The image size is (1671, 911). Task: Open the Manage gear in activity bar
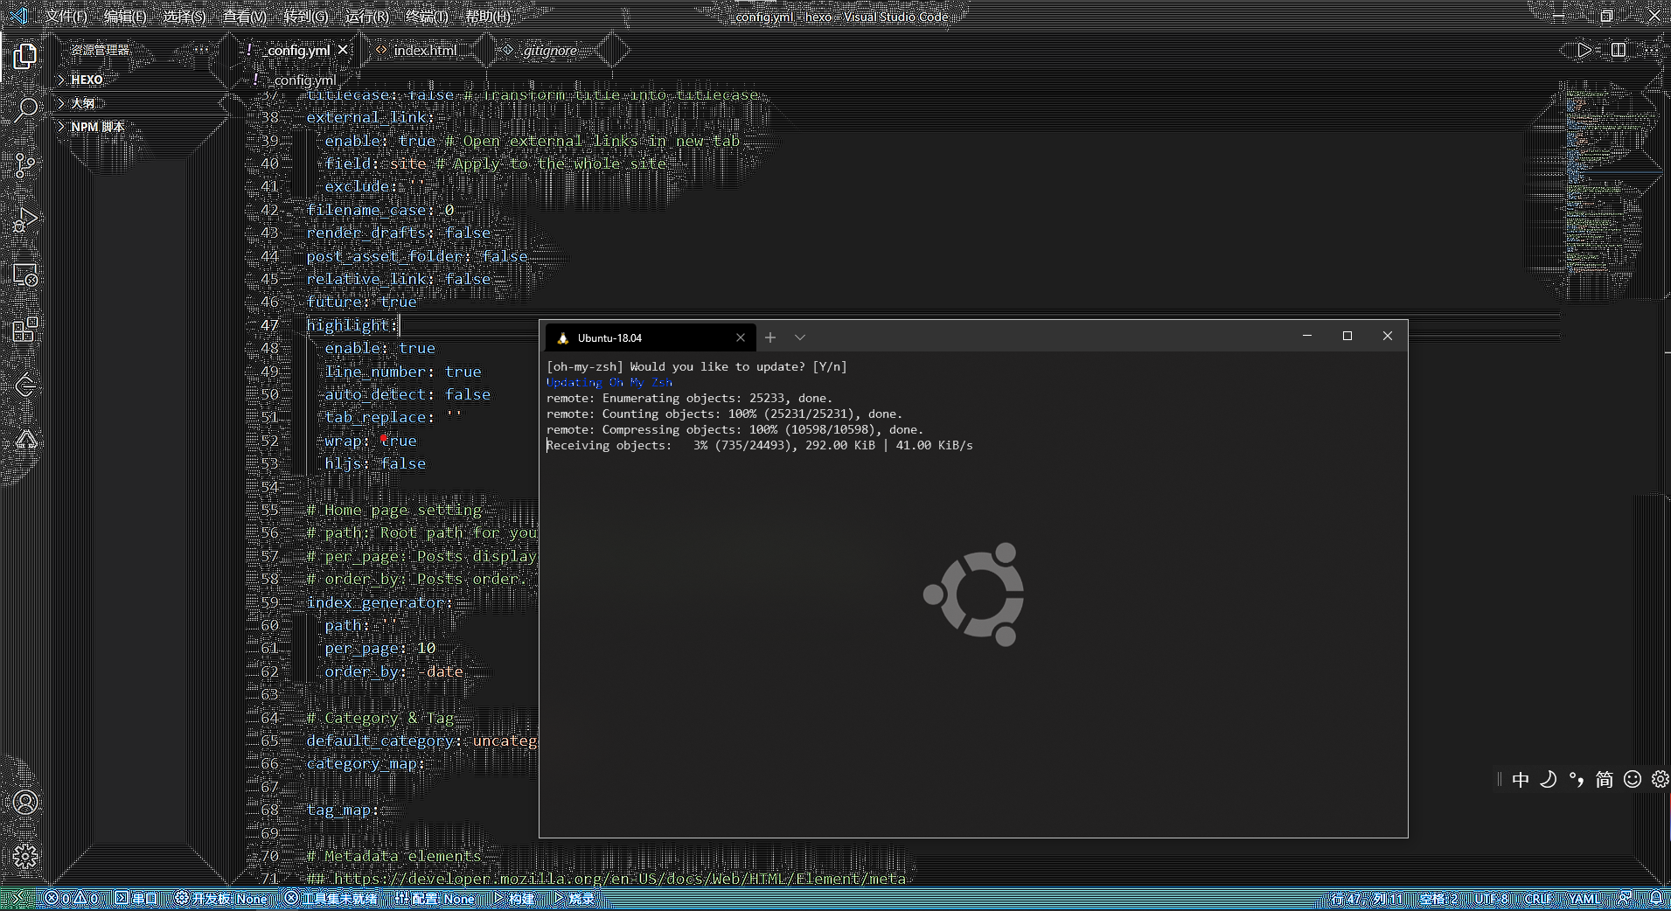pyautogui.click(x=25, y=856)
